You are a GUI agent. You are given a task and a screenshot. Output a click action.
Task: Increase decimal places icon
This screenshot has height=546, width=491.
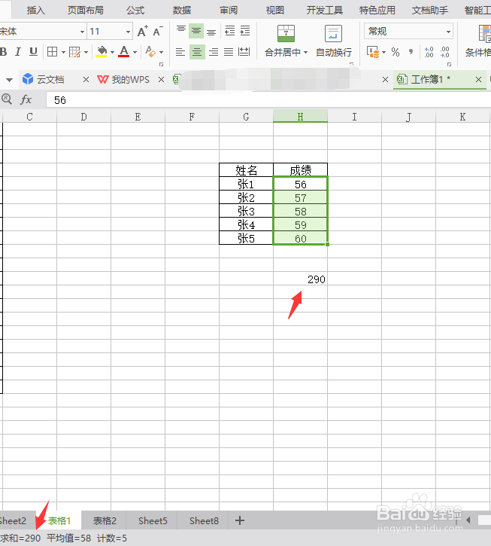429,52
